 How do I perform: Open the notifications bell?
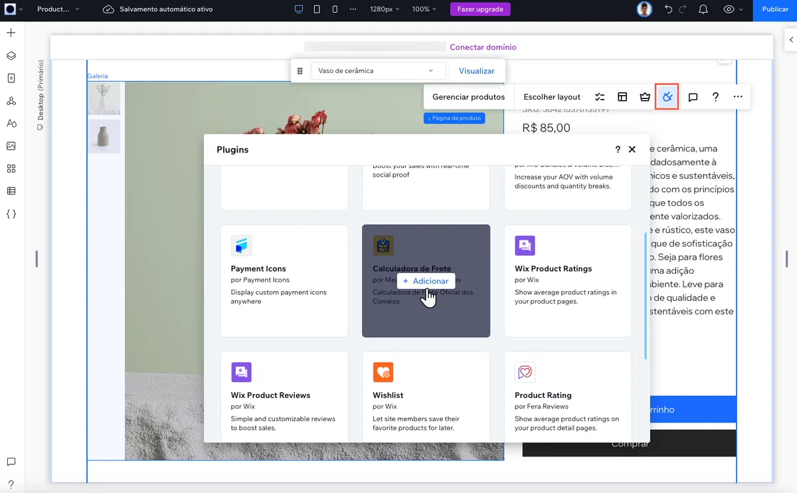(703, 9)
